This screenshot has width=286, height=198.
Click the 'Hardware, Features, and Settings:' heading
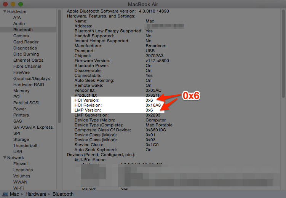101,16
